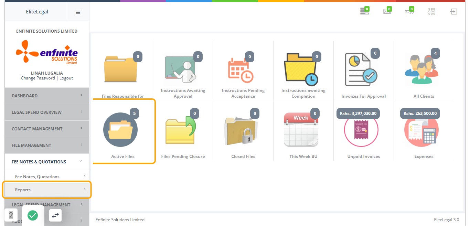This screenshot has width=470, height=226.
Task: Click the Logout link
Action: pyautogui.click(x=66, y=78)
